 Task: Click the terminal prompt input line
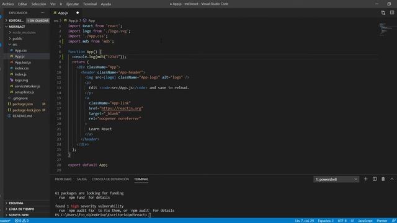[x=103, y=215]
